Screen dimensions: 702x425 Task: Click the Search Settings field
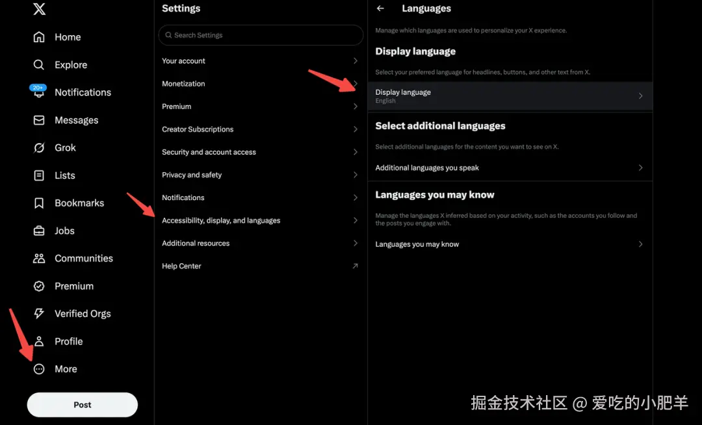point(261,35)
